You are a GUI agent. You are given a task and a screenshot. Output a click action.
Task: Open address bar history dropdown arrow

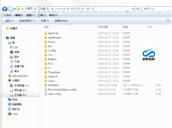133,9
